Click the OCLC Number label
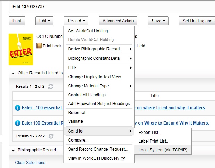Image resolution: width=215 pixels, height=168 pixels. [x=50, y=37]
